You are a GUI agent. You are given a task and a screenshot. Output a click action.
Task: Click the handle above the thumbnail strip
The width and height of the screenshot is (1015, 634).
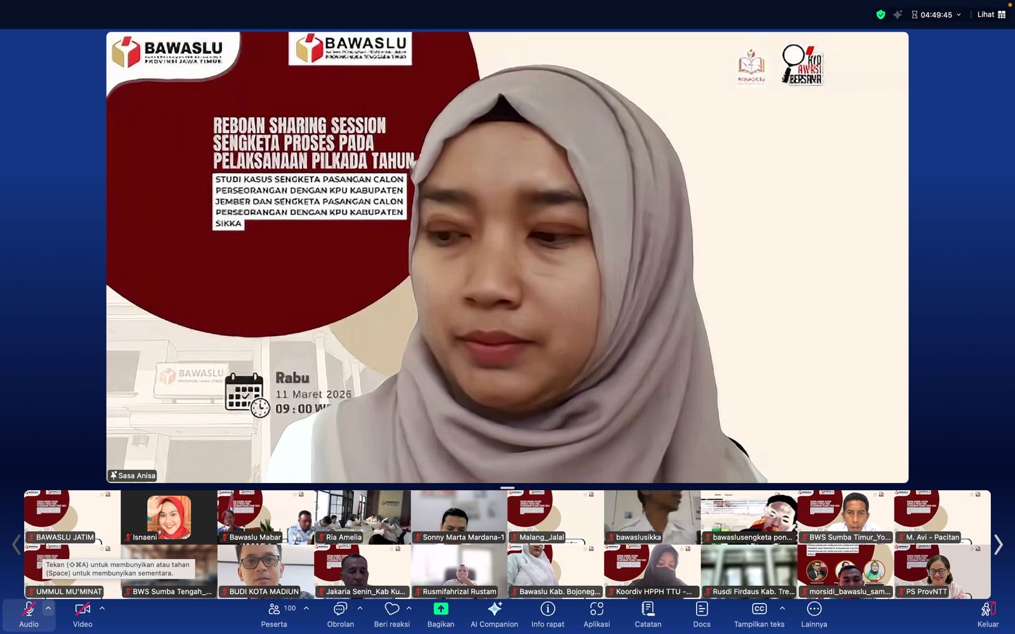point(507,488)
